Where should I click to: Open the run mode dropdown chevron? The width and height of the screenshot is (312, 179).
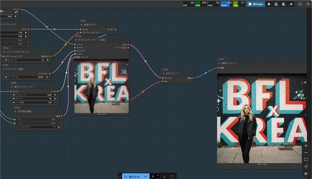(145, 177)
